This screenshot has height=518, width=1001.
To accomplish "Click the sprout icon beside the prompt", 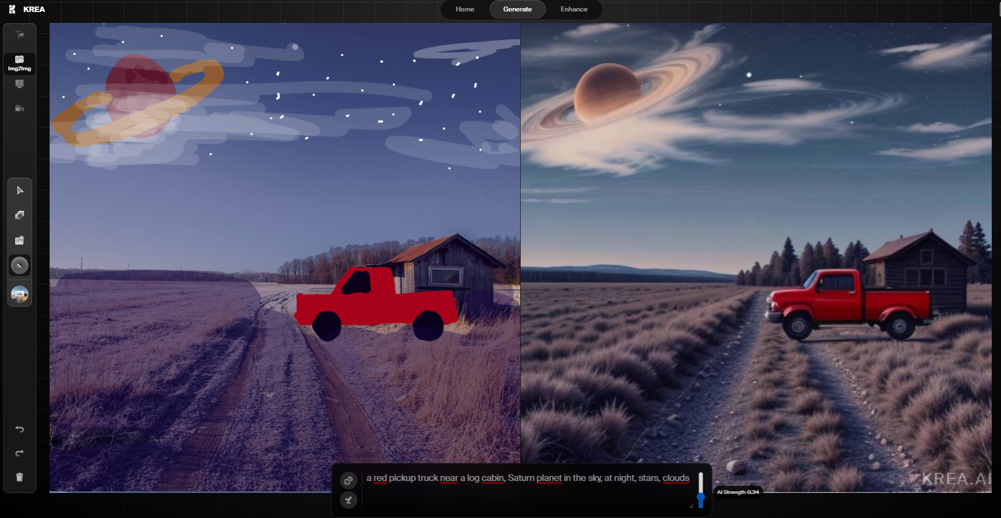I will point(348,500).
